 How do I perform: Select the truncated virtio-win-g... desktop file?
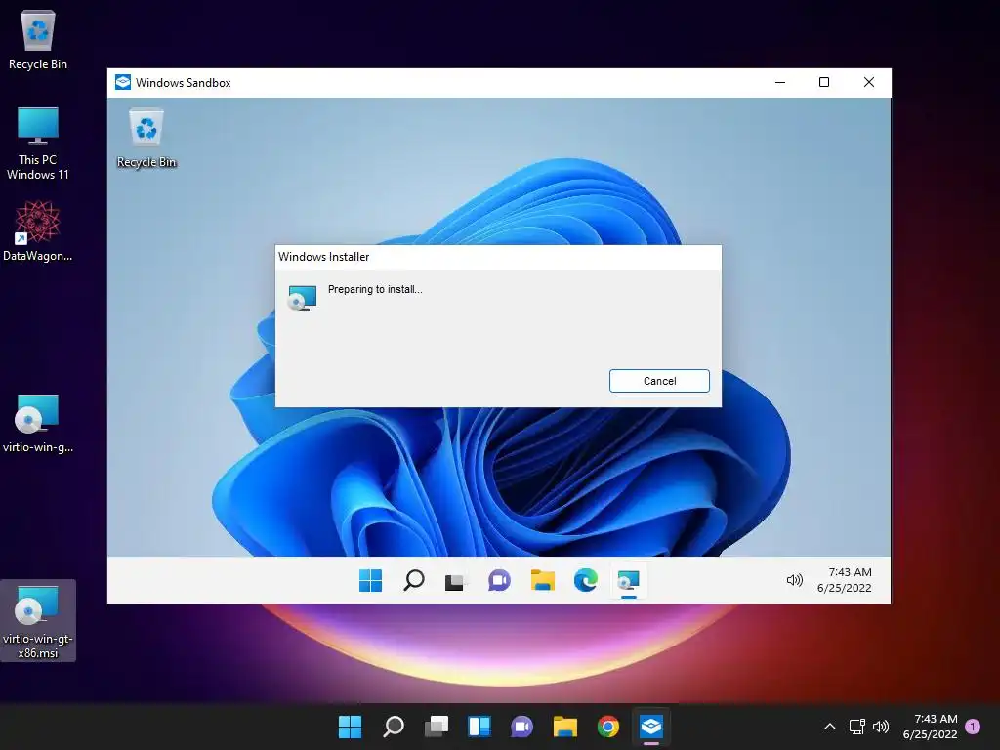coord(38,424)
